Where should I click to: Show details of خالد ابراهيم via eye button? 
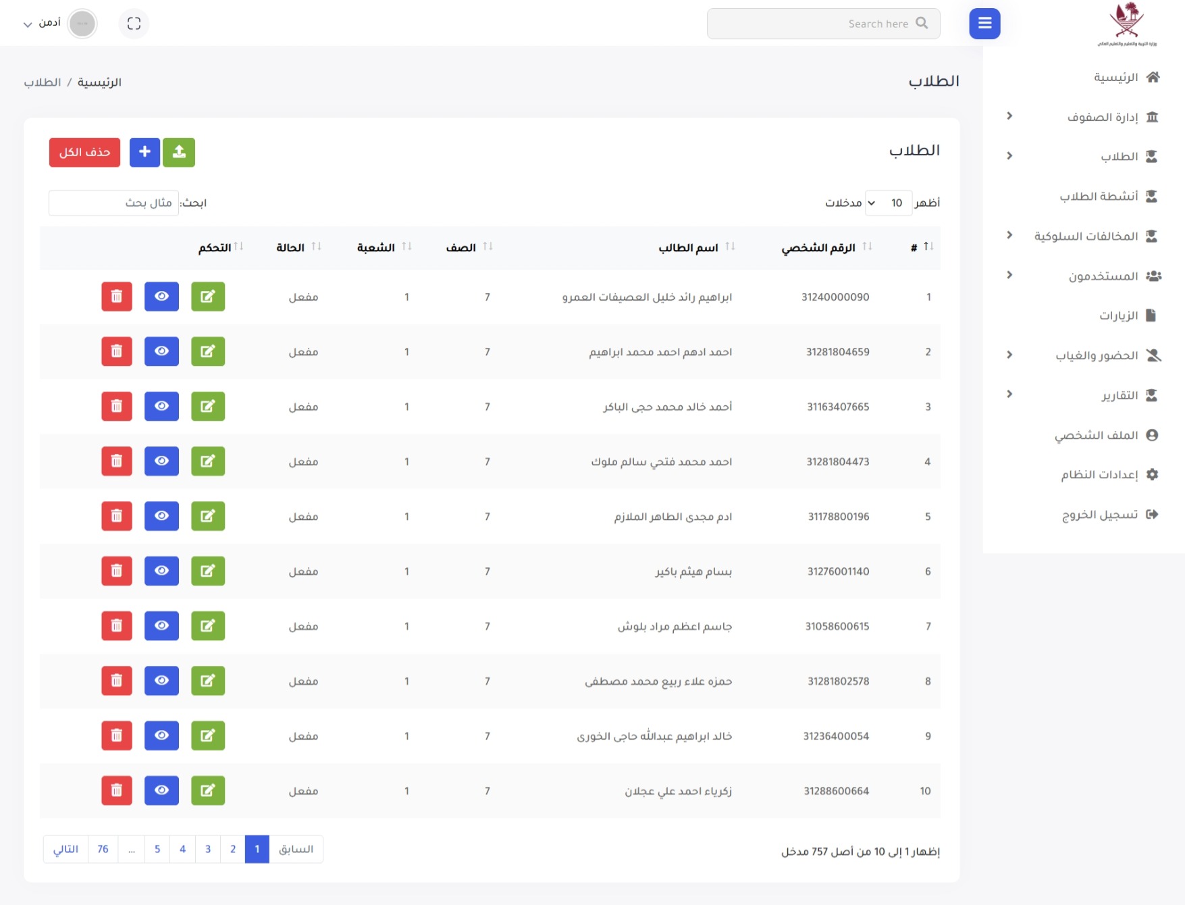(161, 735)
